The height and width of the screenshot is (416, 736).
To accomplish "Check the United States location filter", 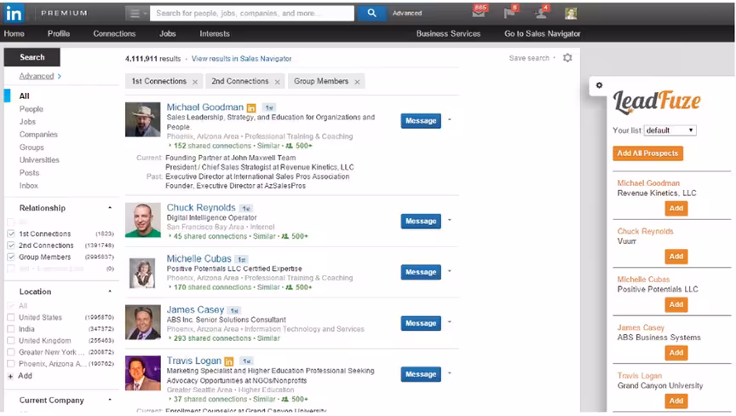I will (11, 317).
